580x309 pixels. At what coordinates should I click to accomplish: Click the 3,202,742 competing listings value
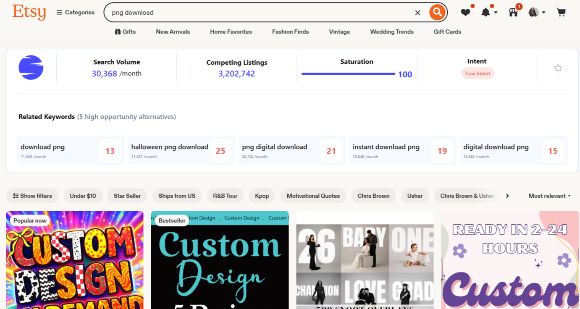236,74
